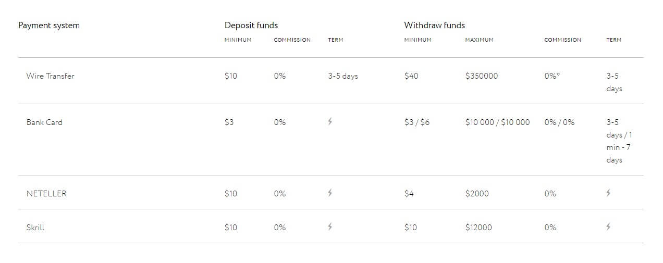The image size is (663, 263).
Task: Click the Bank Card deposit lightning icon
Action: [x=330, y=122]
